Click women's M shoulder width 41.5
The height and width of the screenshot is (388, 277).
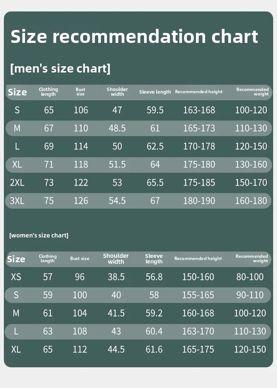116,313
